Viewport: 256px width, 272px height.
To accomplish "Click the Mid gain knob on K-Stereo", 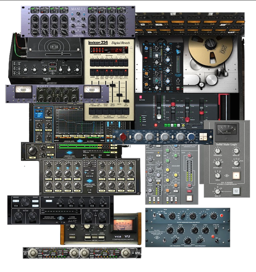I will coord(18,216).
